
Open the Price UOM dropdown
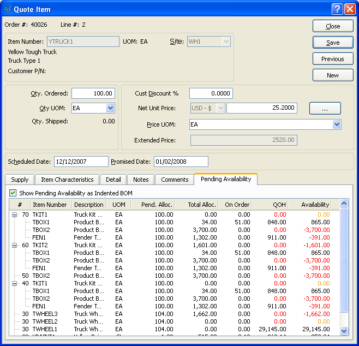(x=336, y=124)
